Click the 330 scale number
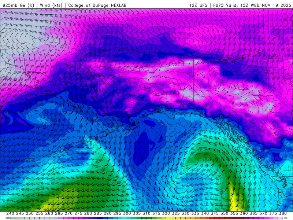The width and height of the screenshot is (293, 220). 185,213
